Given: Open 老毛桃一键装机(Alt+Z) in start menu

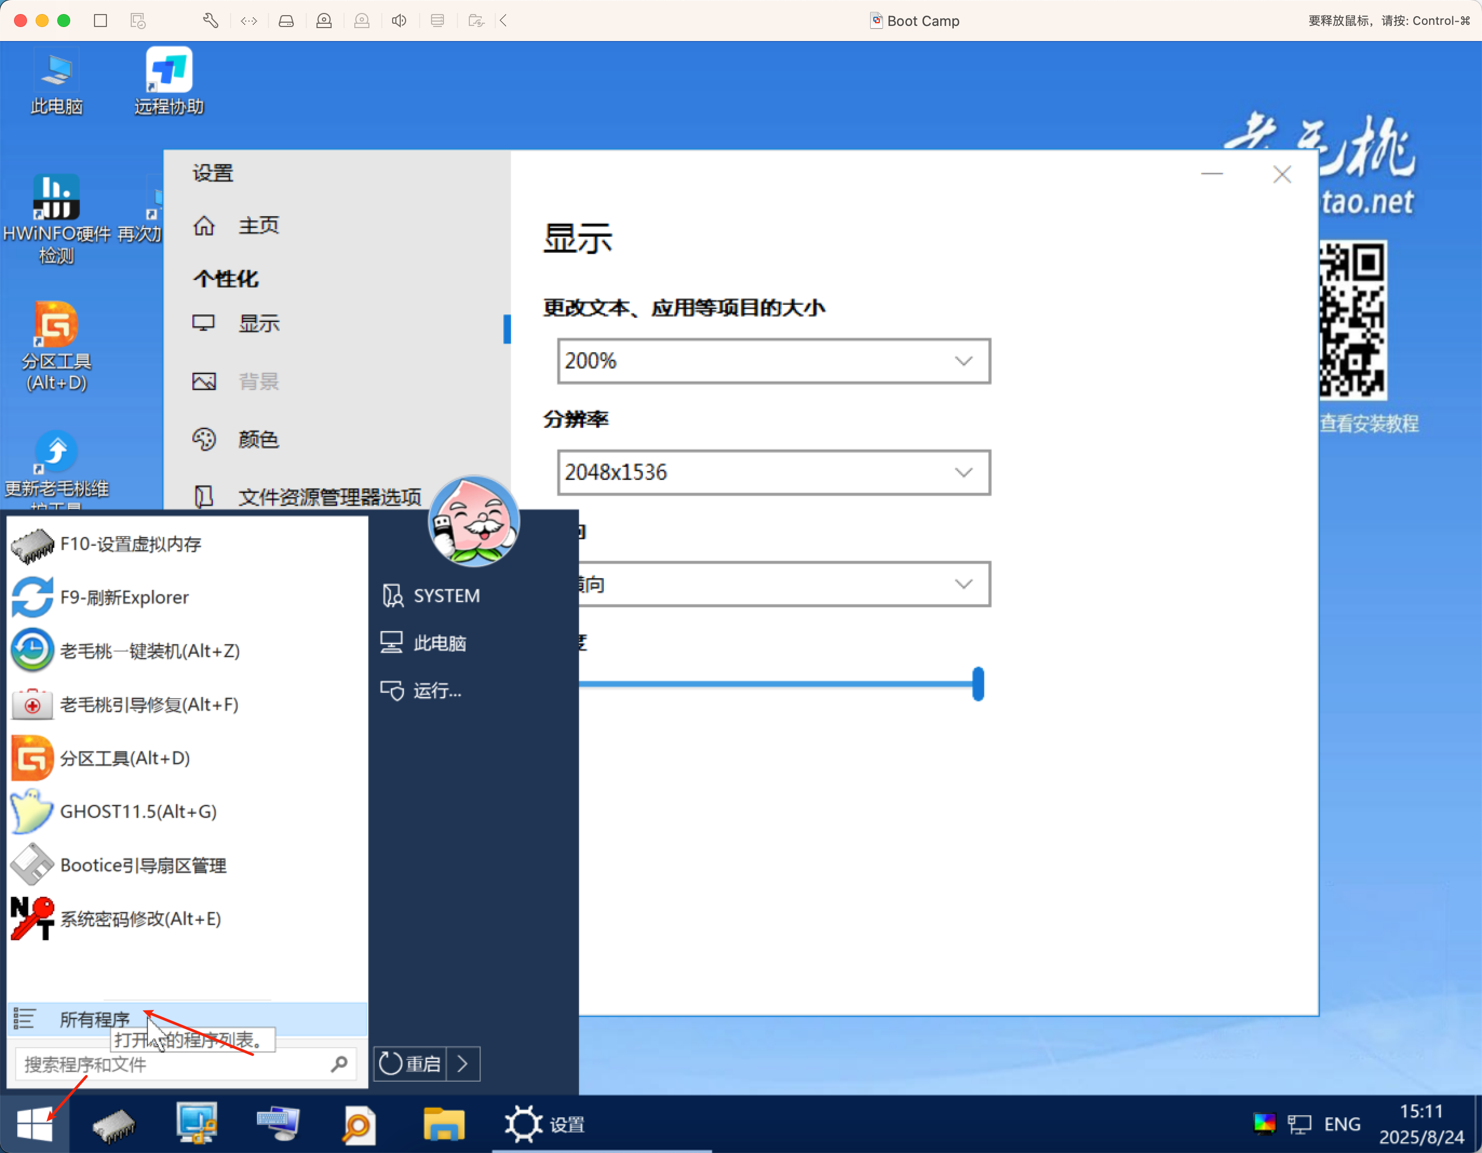Looking at the screenshot, I should point(187,651).
